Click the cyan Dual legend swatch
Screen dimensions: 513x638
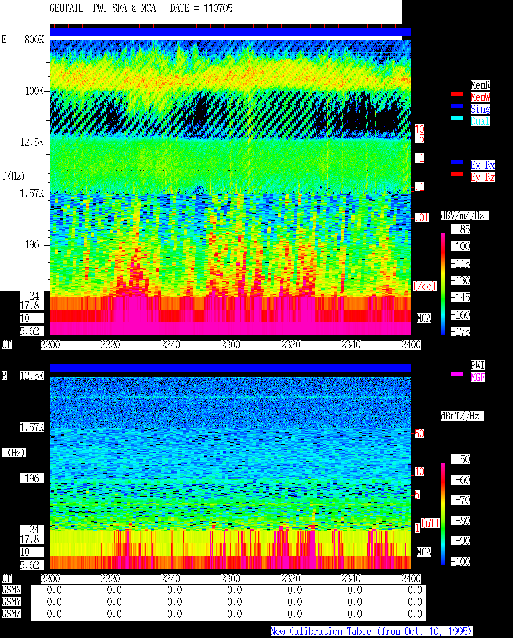point(457,118)
